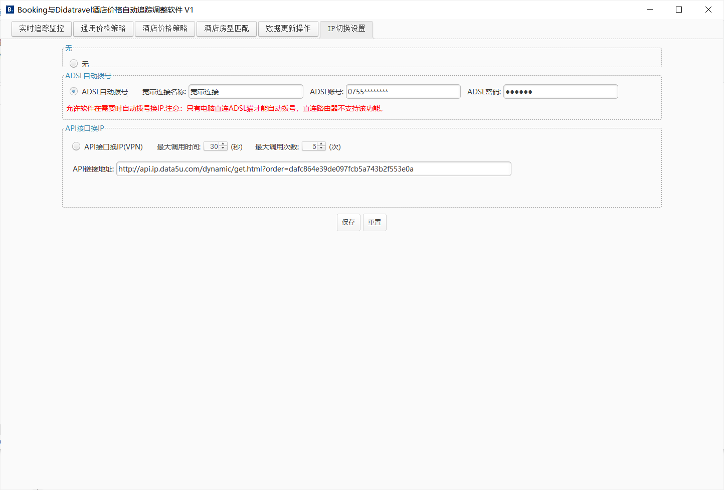Close the application window
724x490 pixels.
pos(708,10)
